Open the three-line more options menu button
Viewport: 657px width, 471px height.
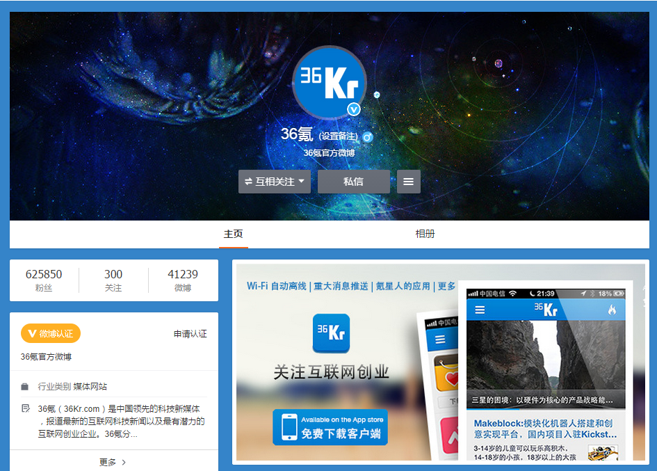409,182
